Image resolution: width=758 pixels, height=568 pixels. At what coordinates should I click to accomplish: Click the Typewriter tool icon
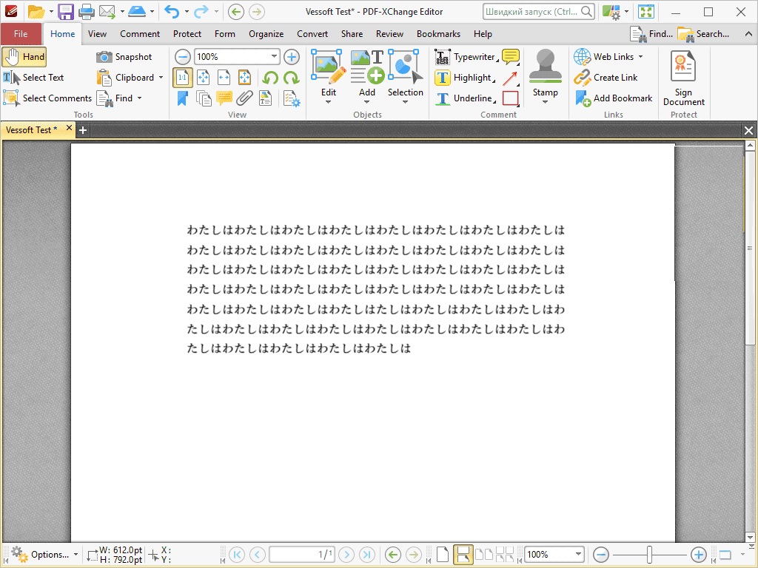(x=443, y=57)
